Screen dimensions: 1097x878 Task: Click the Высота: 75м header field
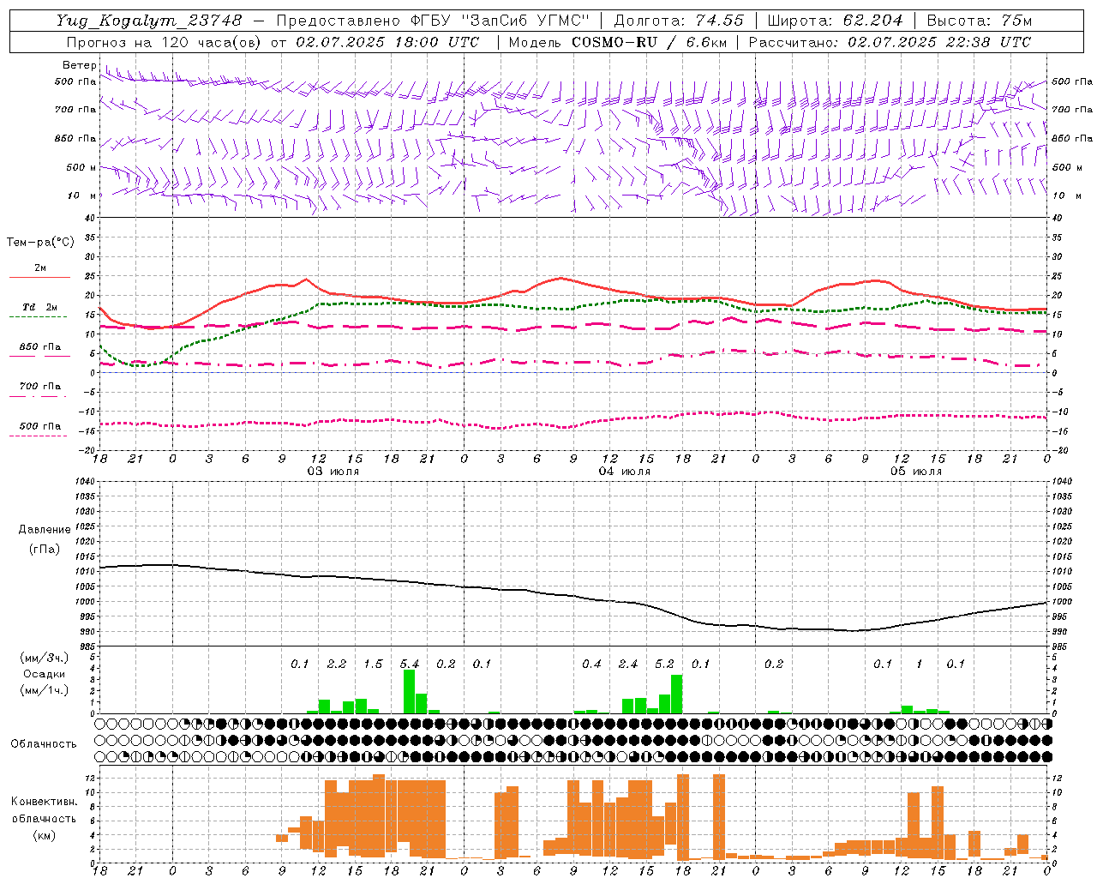[x=980, y=21]
